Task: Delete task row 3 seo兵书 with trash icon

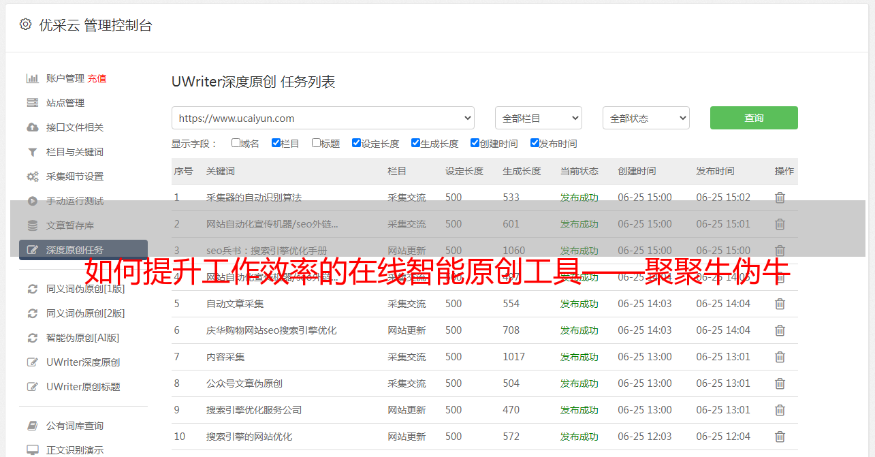Action: click(780, 251)
